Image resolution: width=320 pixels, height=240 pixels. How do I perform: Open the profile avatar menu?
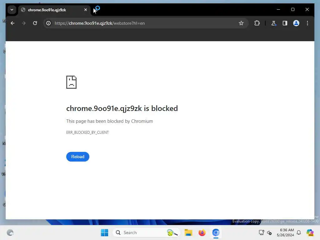tap(296, 23)
